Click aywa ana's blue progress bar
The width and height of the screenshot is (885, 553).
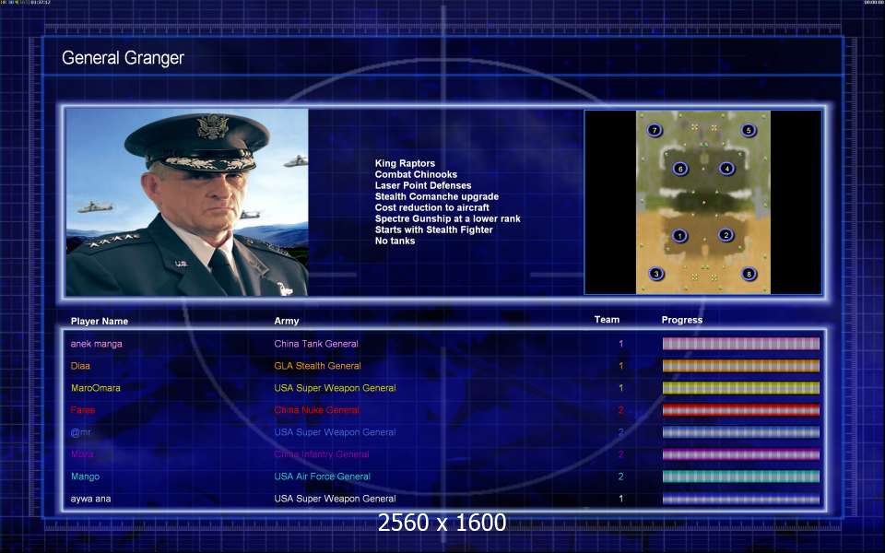740,499
